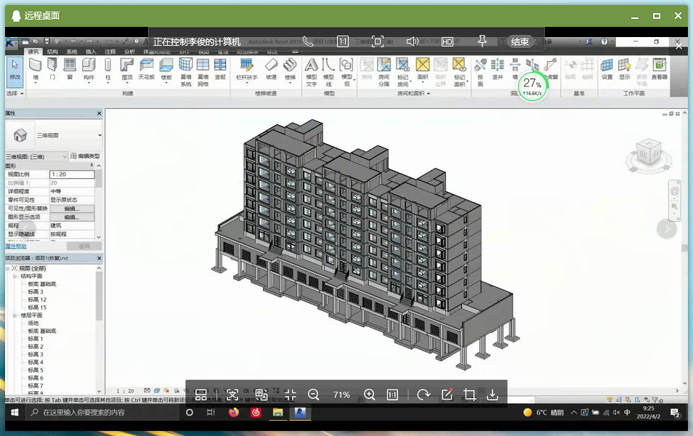Mute the remote desktop sound

[x=413, y=41]
